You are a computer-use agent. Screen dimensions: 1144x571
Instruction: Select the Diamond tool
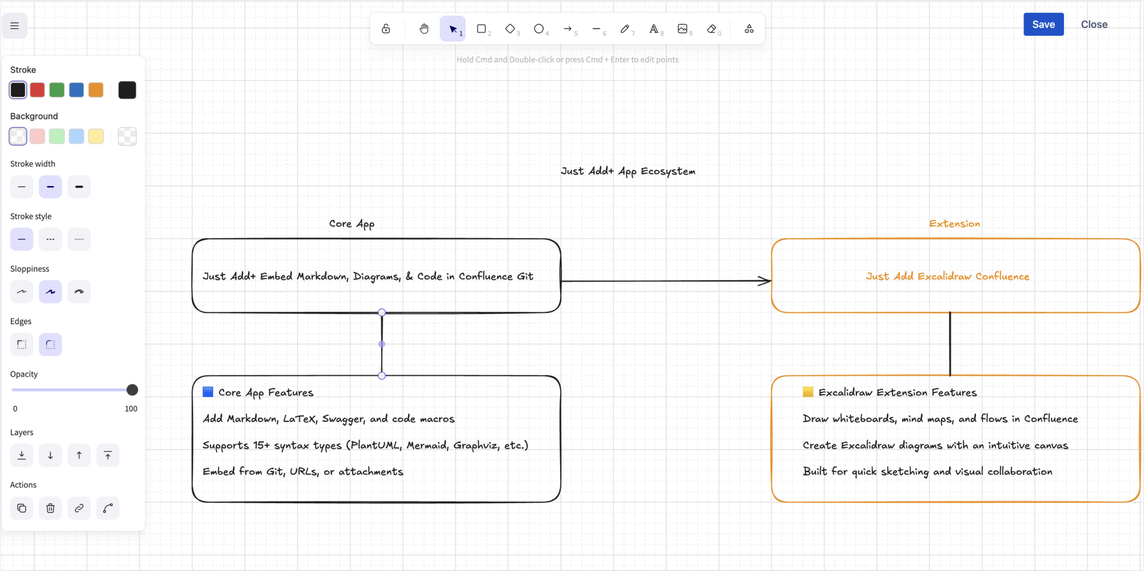click(x=511, y=28)
